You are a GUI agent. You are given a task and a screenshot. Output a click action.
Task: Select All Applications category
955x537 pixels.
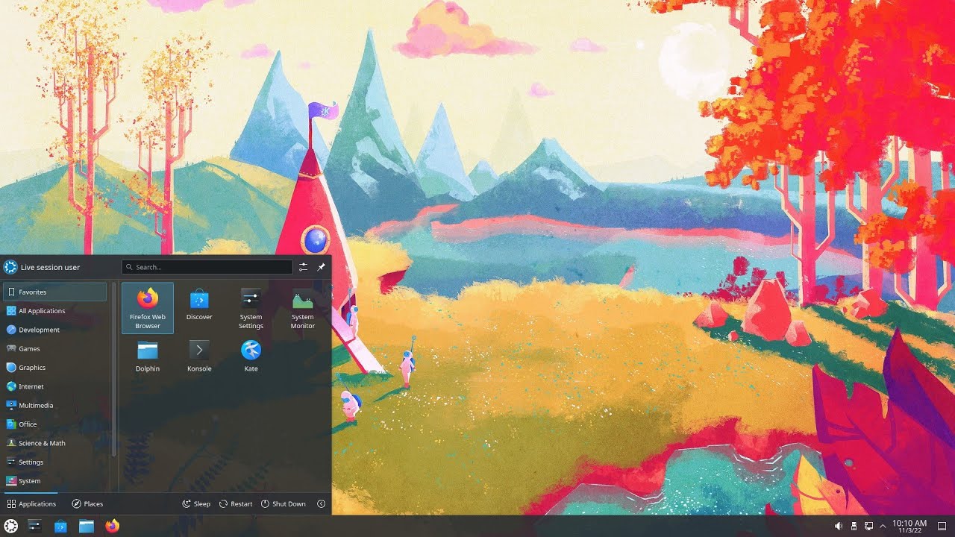tap(55, 311)
